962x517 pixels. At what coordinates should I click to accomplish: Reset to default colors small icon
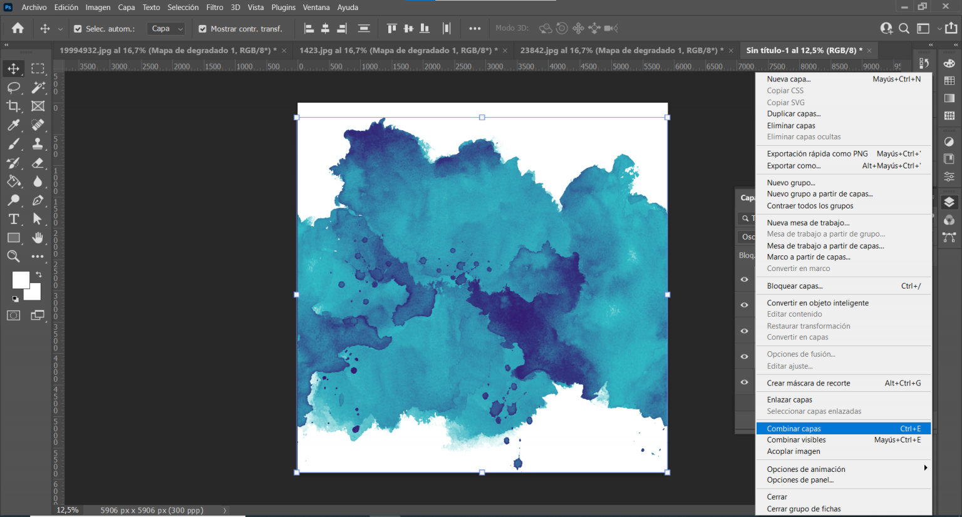[x=15, y=299]
